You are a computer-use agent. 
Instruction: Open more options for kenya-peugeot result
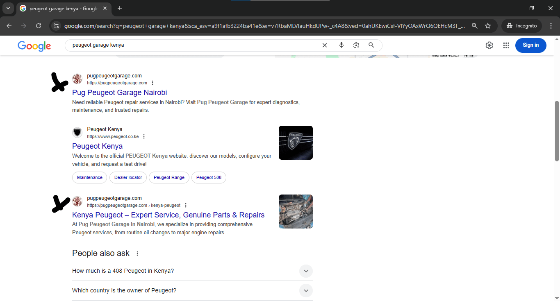tap(186, 205)
